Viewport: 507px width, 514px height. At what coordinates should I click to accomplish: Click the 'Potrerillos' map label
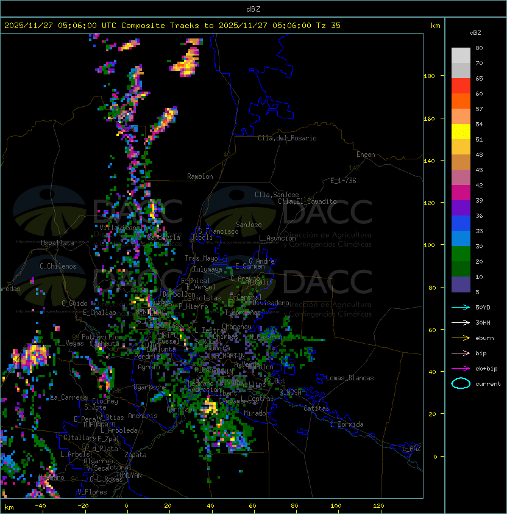click(102, 336)
